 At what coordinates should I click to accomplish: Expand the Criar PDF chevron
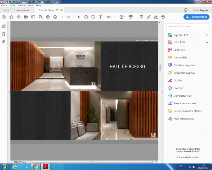(x=207, y=42)
